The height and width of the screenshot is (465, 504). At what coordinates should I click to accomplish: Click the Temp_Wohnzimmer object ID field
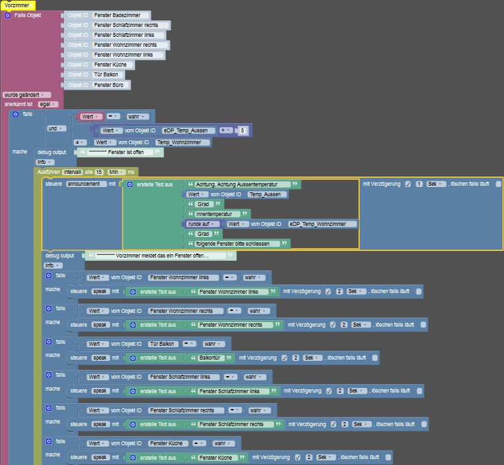point(182,142)
